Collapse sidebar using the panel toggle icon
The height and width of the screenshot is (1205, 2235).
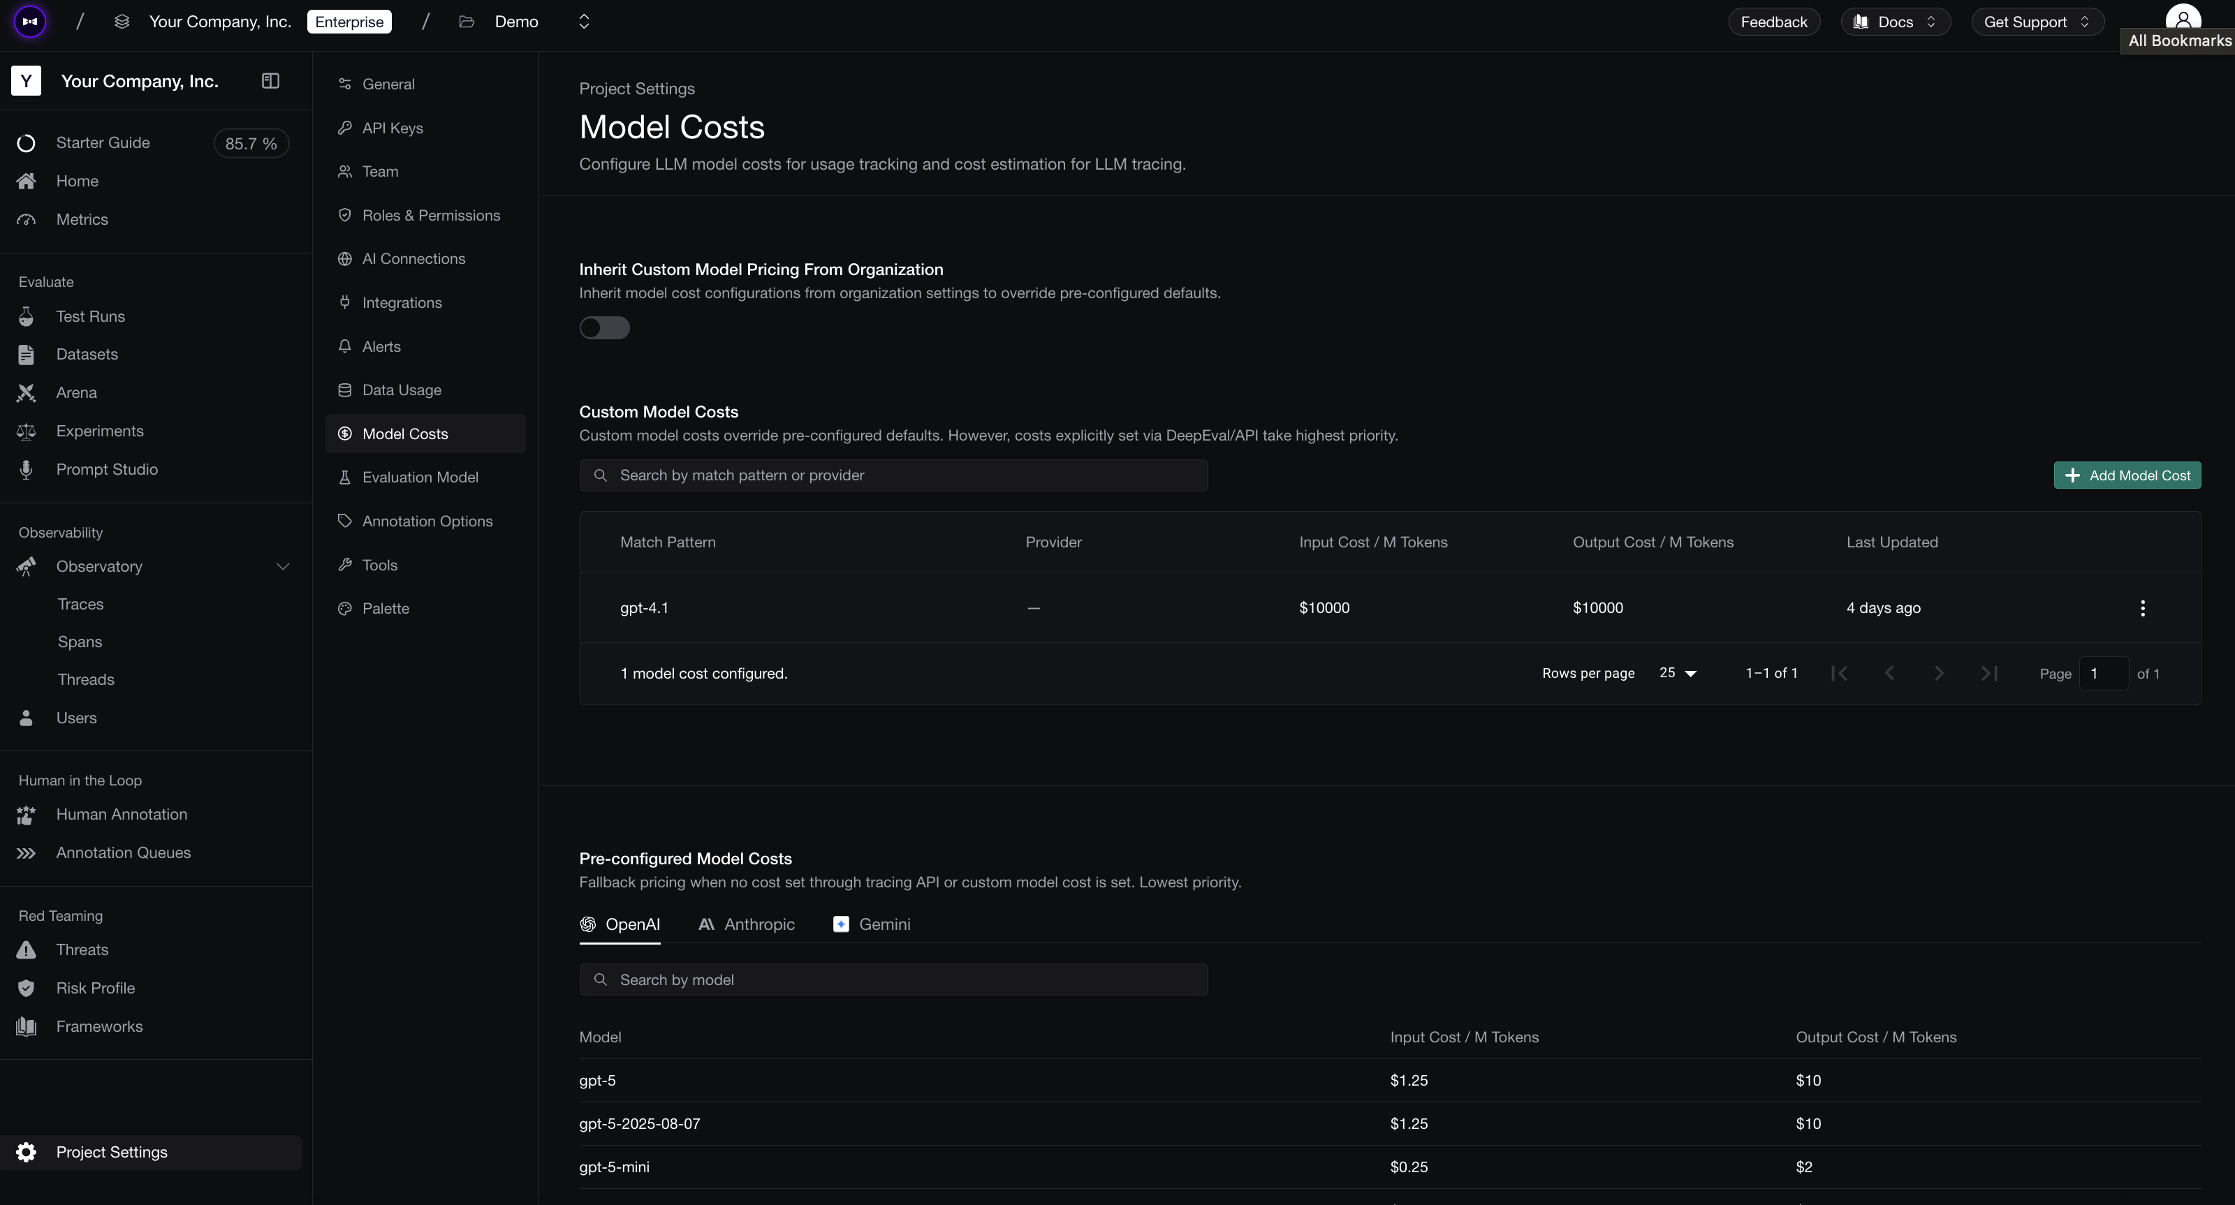click(271, 81)
